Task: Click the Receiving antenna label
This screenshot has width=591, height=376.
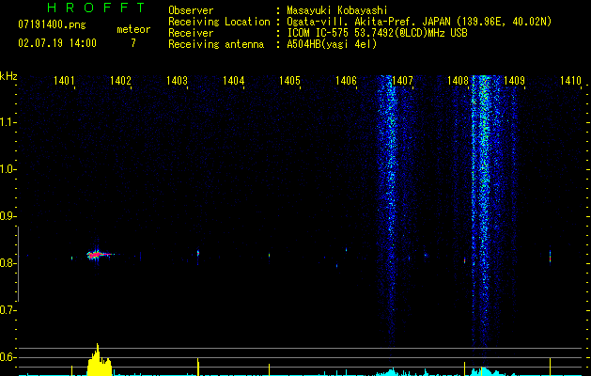Action: click(216, 44)
